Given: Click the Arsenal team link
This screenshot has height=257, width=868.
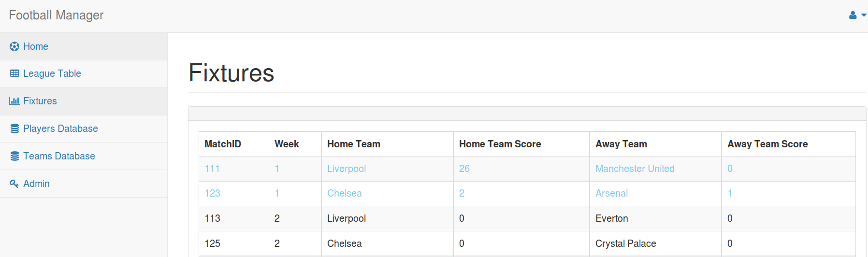Looking at the screenshot, I should 611,193.
